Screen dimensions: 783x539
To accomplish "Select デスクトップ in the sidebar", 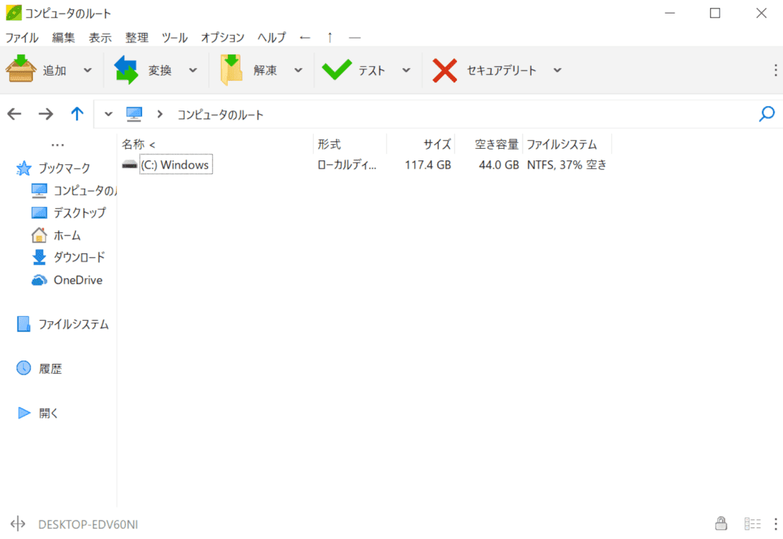I will click(69, 213).
